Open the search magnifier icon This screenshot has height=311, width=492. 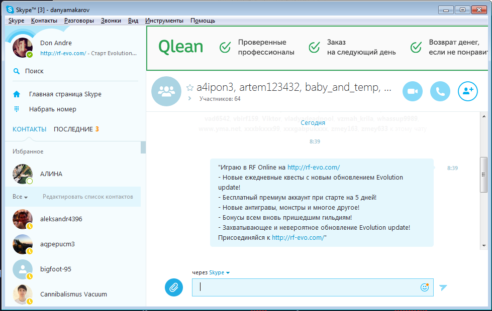[16, 71]
